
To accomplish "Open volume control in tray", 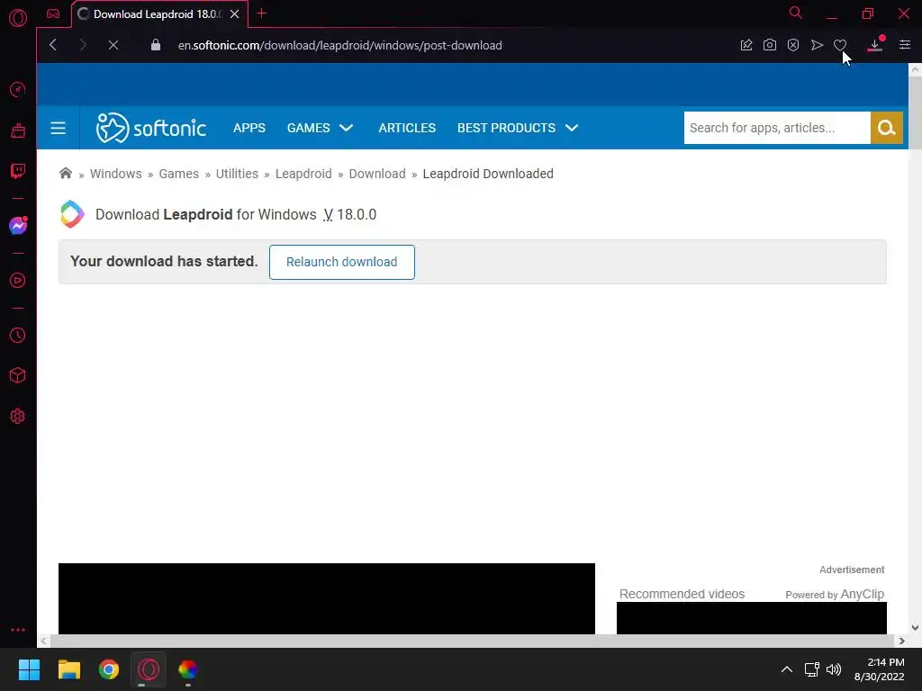I will 834,669.
